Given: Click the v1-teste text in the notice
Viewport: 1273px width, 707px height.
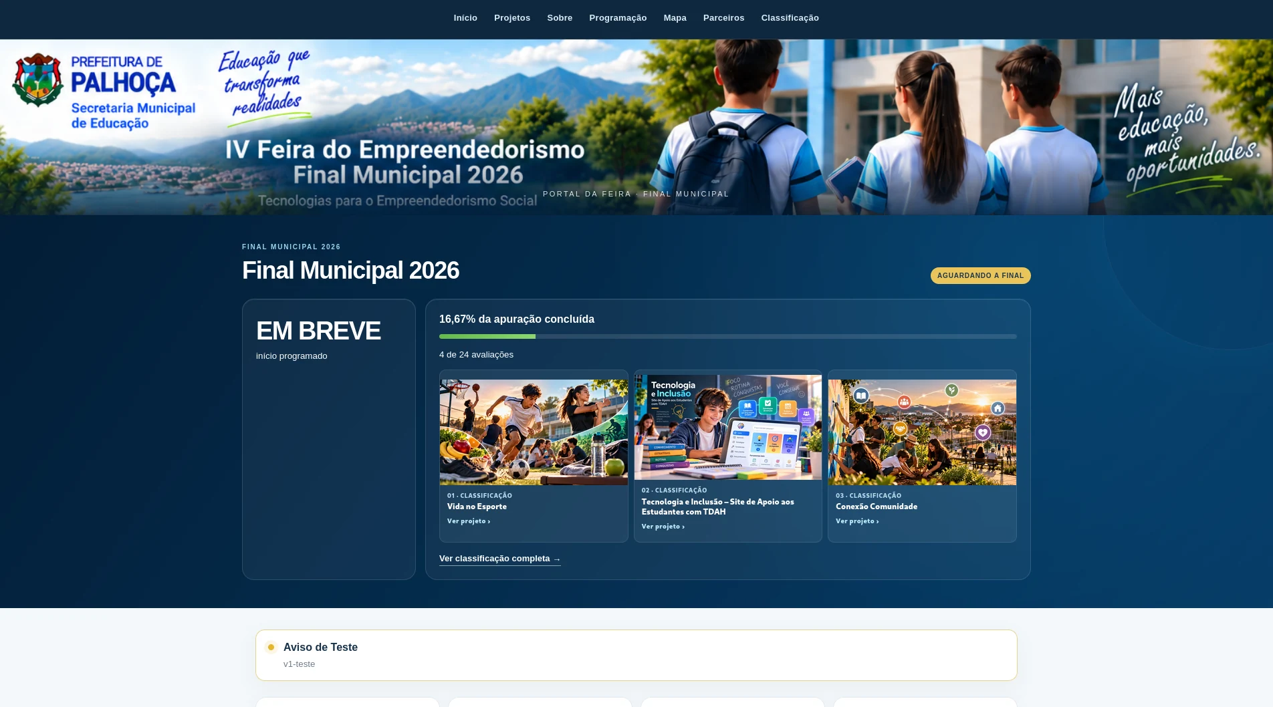Looking at the screenshot, I should 299,664.
